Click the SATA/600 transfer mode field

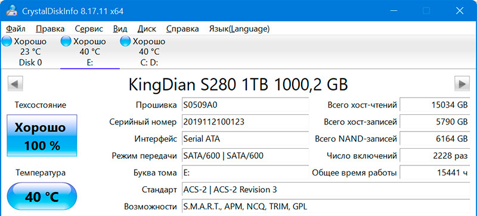245,156
